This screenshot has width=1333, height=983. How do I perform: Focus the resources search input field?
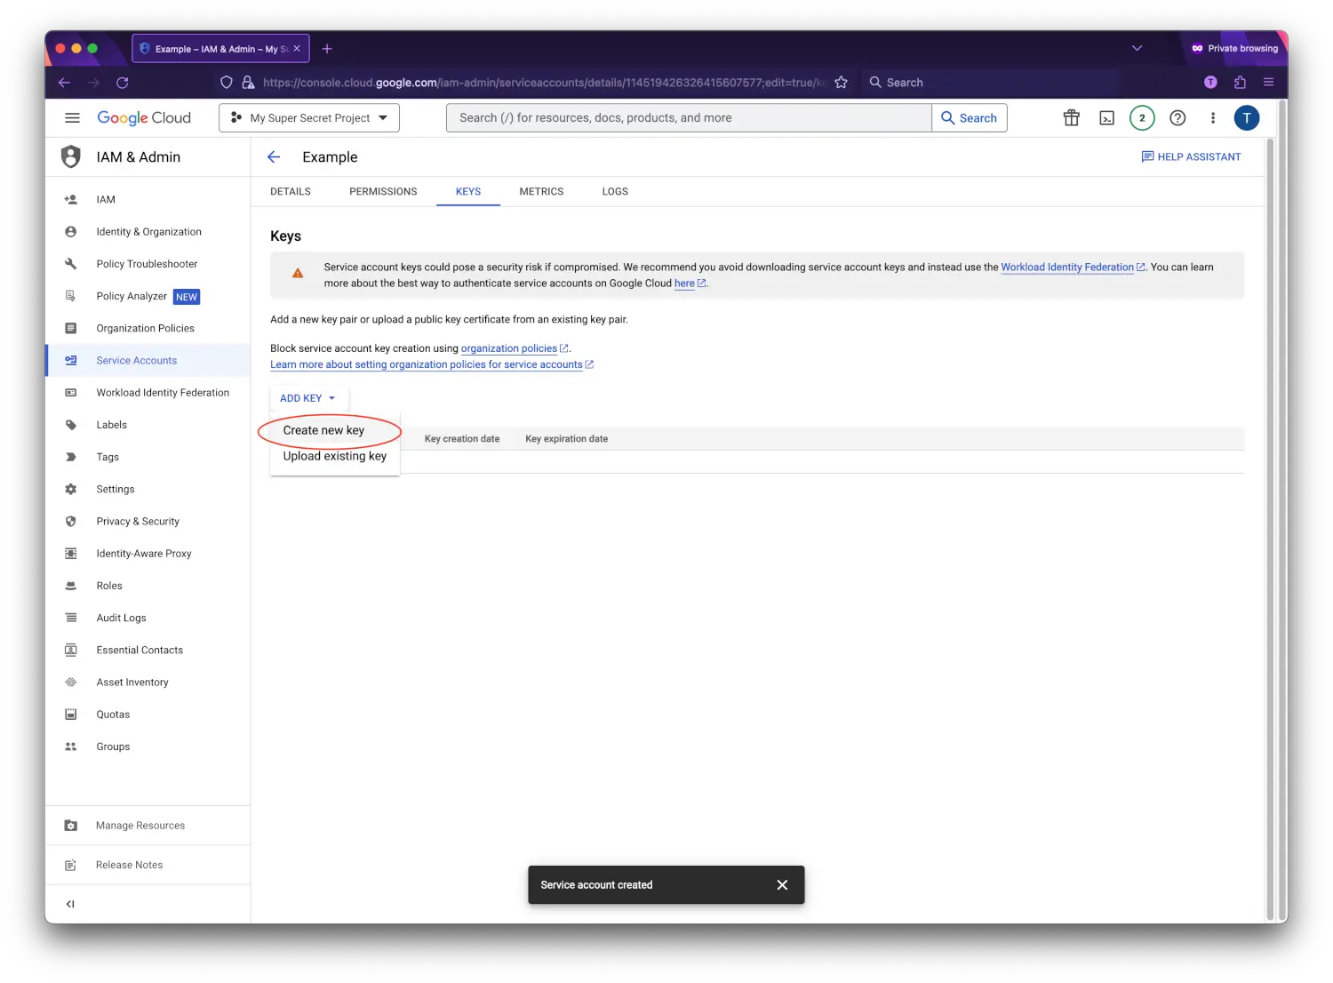(x=689, y=118)
